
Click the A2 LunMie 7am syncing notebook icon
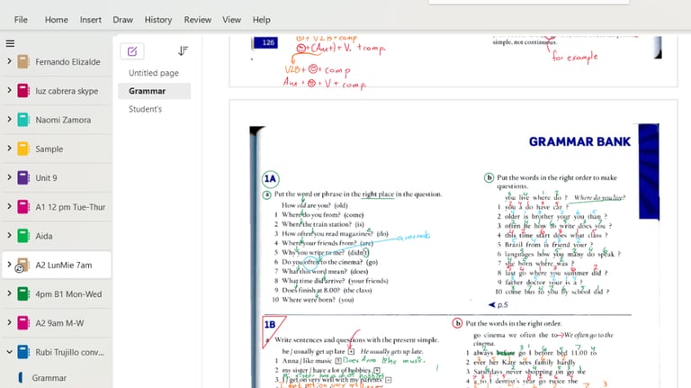pos(22,265)
